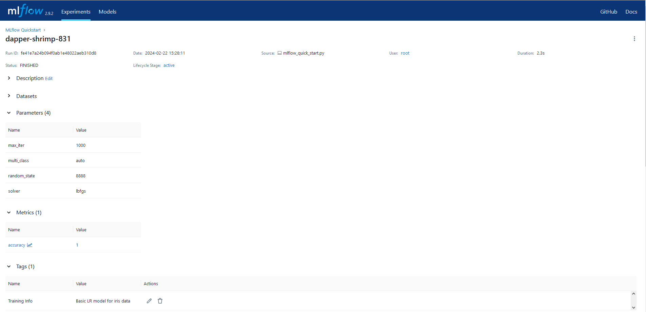Screen dimensions: 646x312
Task: Select the solver parameter name
Action: click(x=14, y=191)
